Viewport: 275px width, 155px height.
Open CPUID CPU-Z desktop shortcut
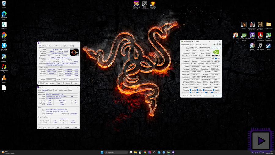[252, 36]
